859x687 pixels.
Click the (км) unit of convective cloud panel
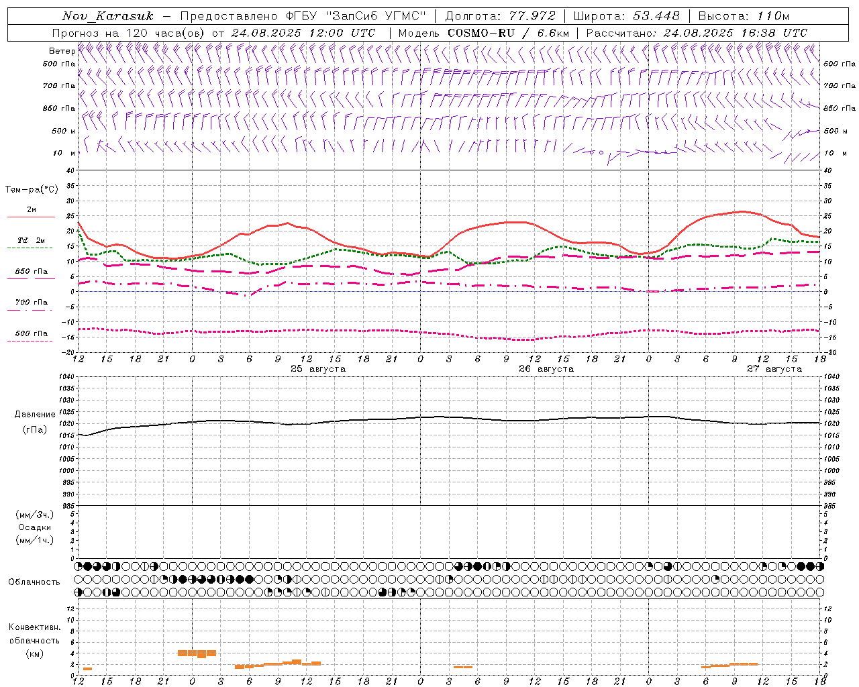tap(35, 653)
